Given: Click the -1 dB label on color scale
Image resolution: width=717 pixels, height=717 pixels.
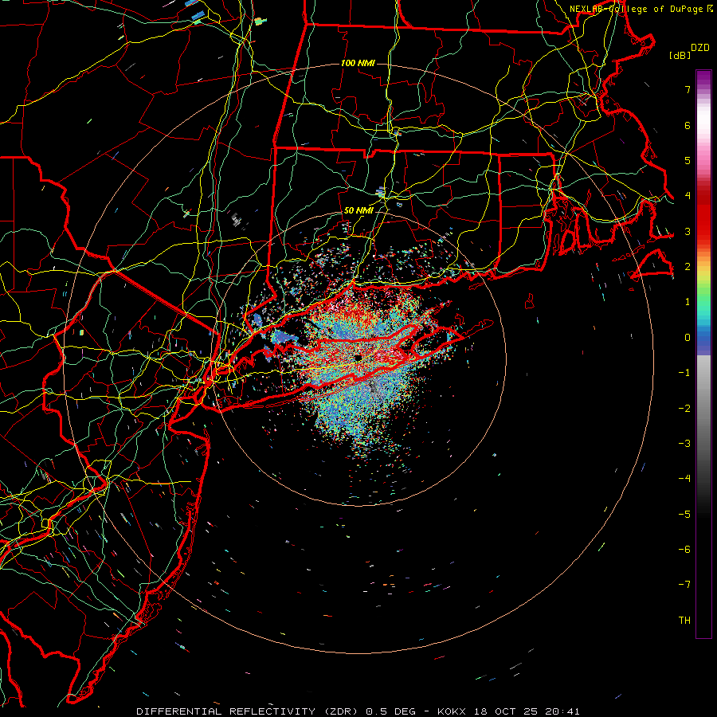Looking at the screenshot, I should pyautogui.click(x=684, y=373).
